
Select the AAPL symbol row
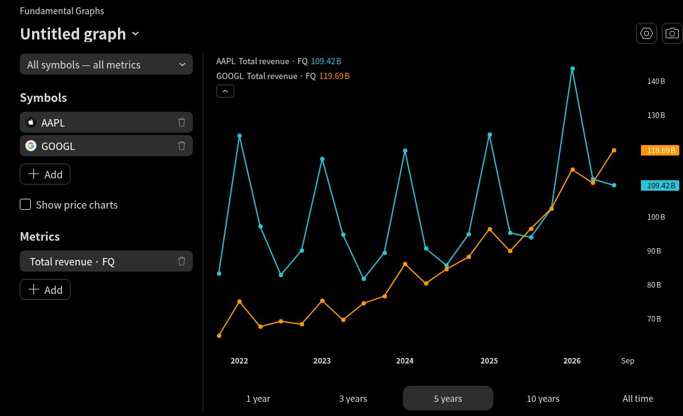pos(106,122)
